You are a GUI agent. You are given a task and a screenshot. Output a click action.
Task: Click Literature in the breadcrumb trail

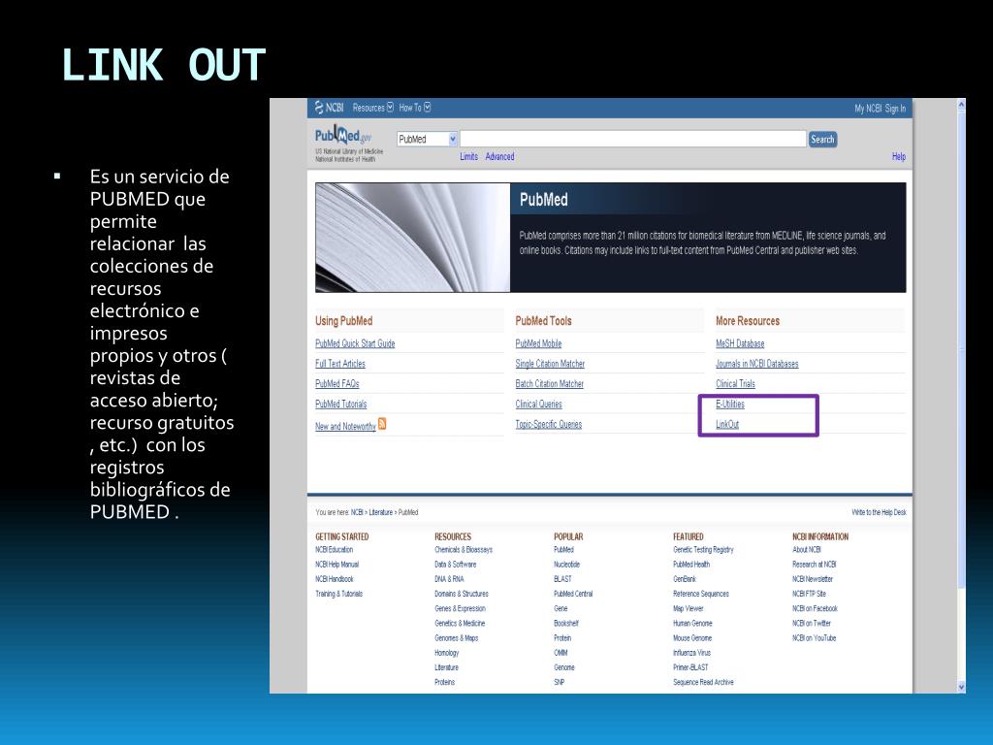tap(380, 512)
